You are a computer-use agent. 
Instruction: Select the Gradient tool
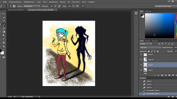tap(4, 32)
